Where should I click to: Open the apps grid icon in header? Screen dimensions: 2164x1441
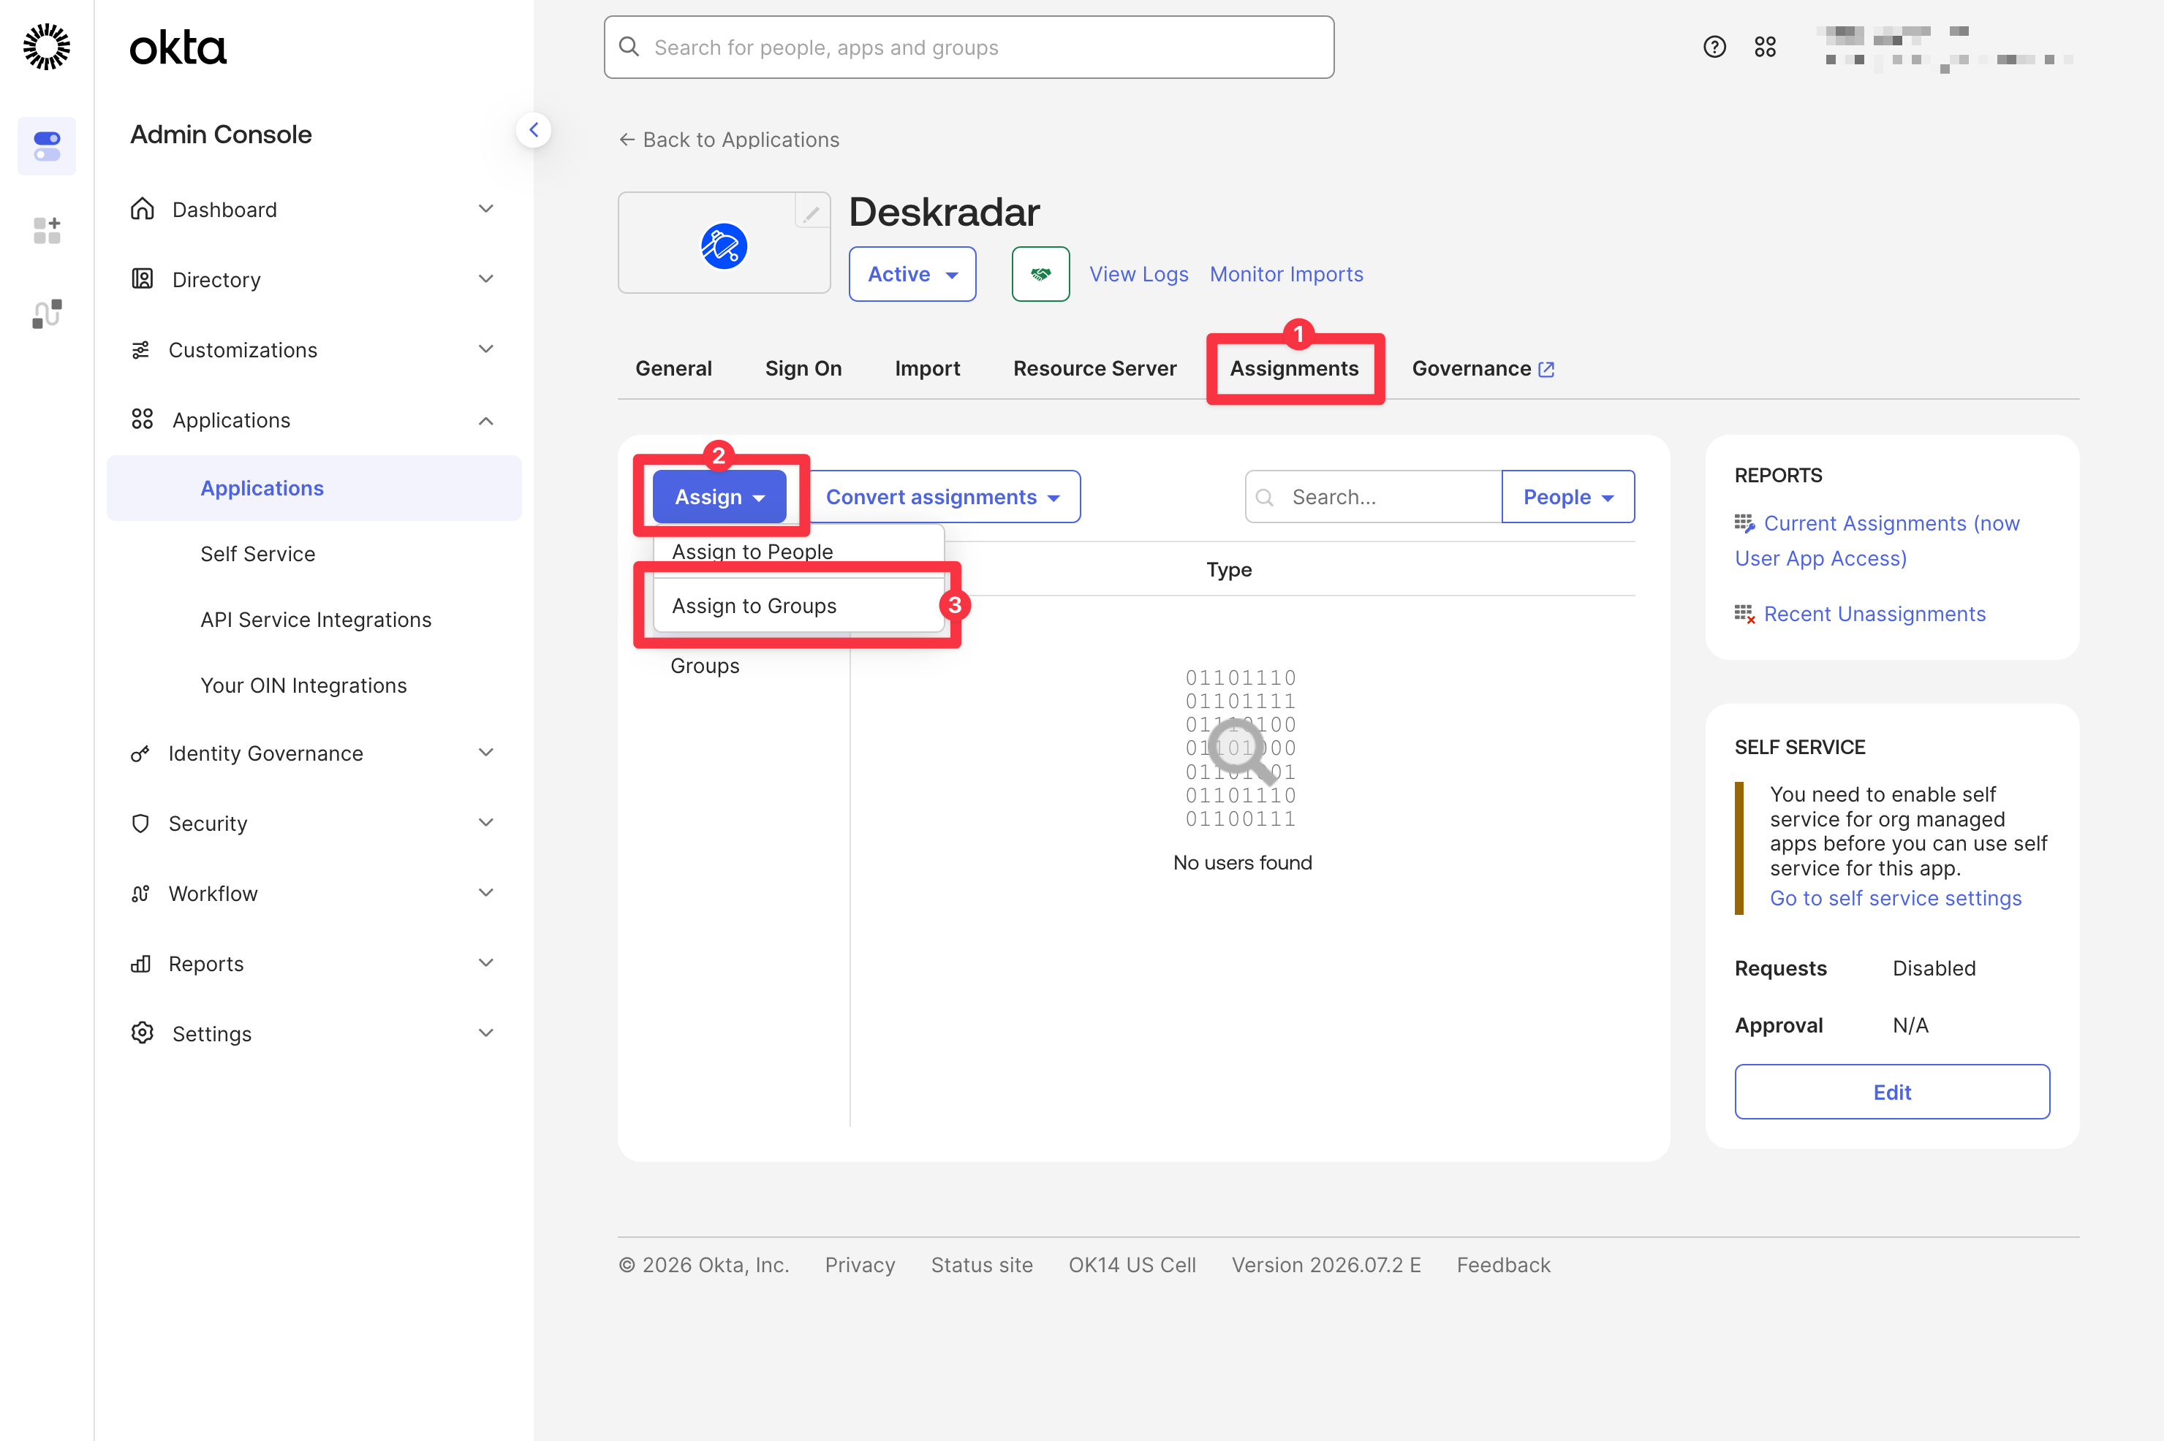1764,47
